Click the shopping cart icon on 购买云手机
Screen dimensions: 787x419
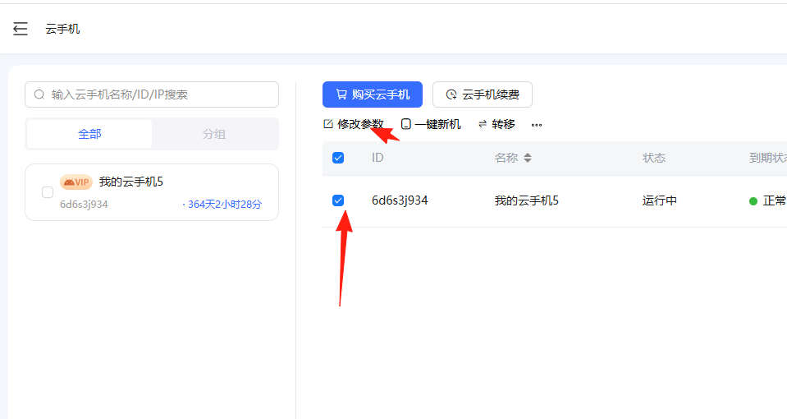(341, 94)
